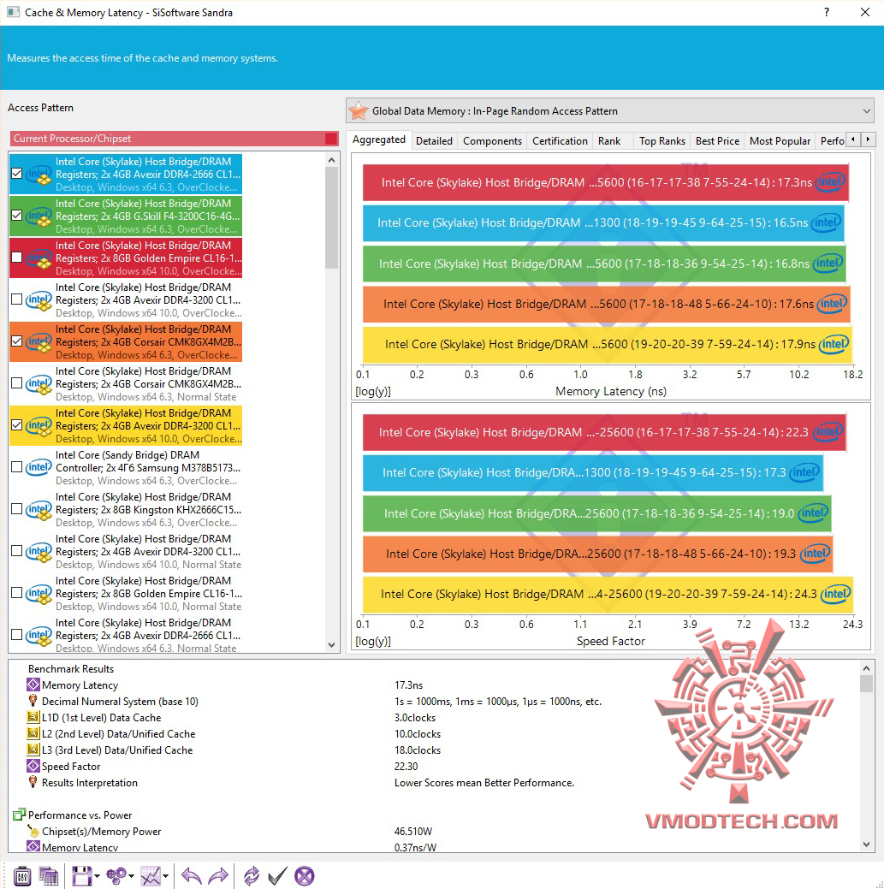
Task: Uncheck the orange Corsair CMK8GX4M2B checkbox
Action: pos(16,341)
